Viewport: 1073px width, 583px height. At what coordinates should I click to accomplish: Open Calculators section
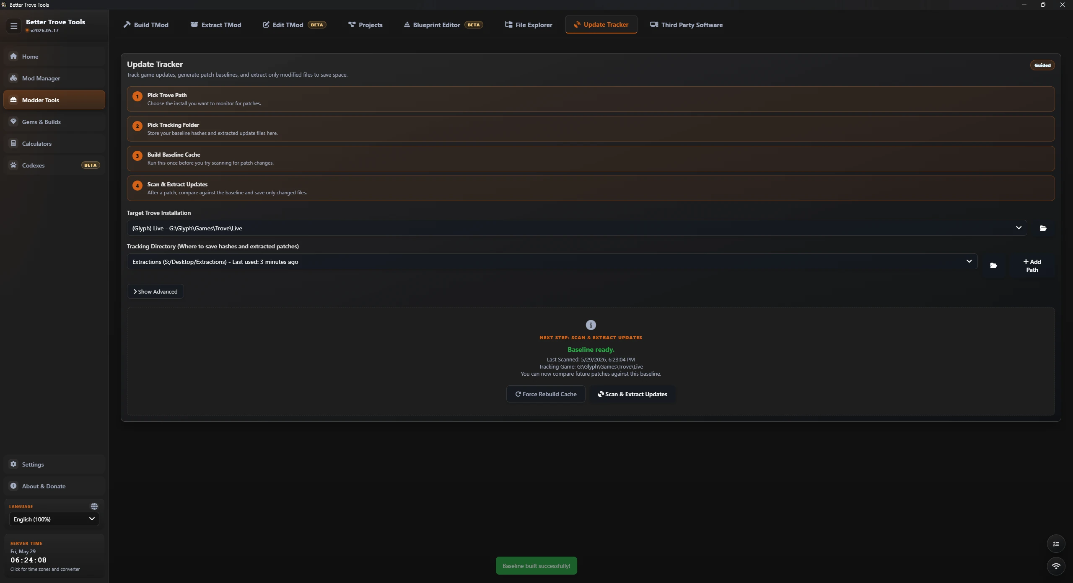tap(54, 144)
